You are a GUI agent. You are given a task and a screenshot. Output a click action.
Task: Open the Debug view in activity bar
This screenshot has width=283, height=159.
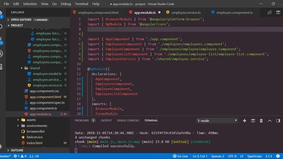(1, 53)
